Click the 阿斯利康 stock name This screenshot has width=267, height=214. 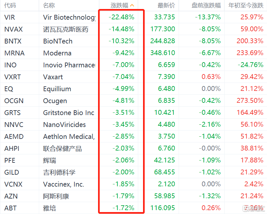tap(56, 196)
